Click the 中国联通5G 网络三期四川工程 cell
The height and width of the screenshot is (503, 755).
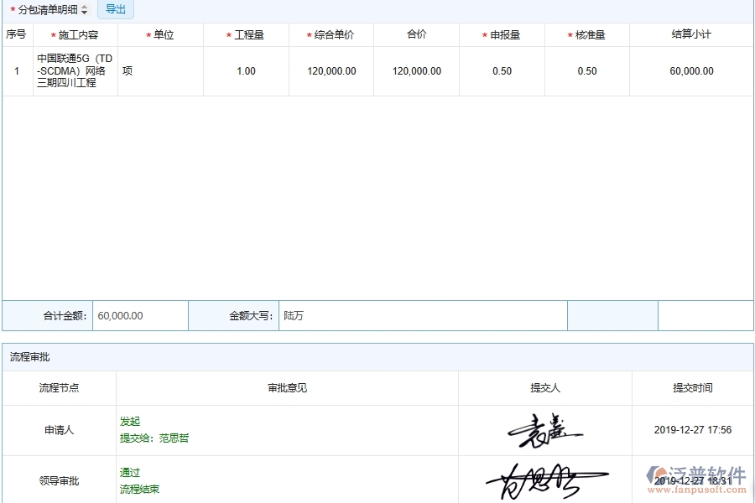[75, 70]
